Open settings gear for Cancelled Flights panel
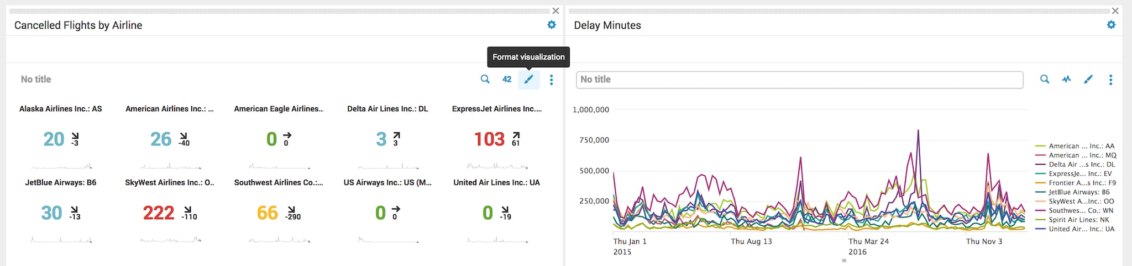 (551, 25)
